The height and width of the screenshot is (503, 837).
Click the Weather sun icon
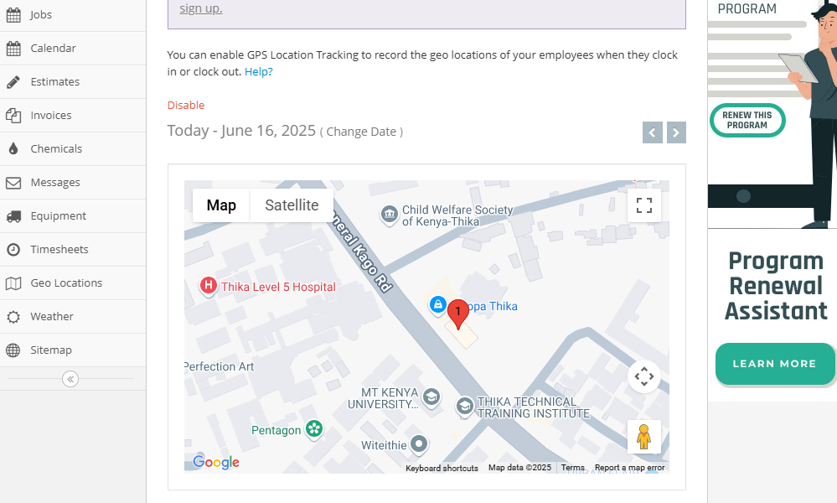(13, 317)
